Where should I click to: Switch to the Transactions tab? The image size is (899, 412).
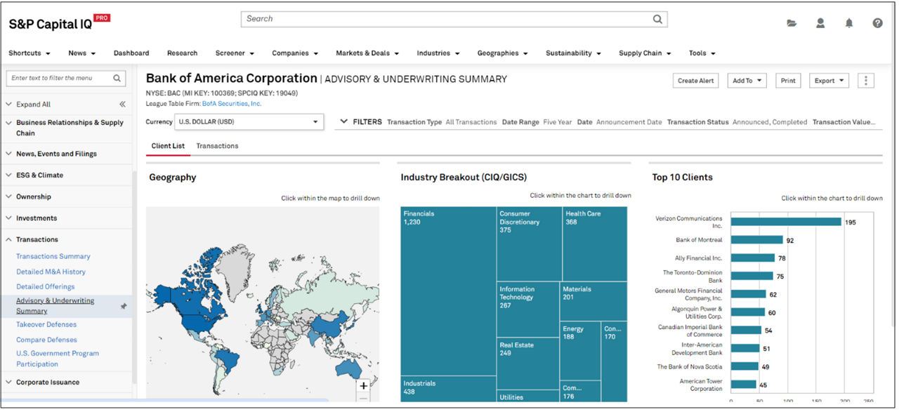(217, 146)
